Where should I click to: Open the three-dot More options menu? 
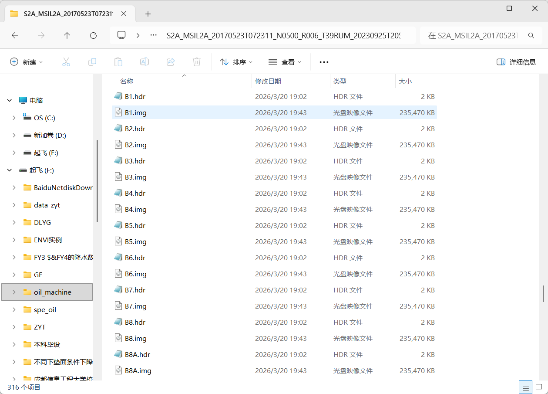click(x=324, y=62)
